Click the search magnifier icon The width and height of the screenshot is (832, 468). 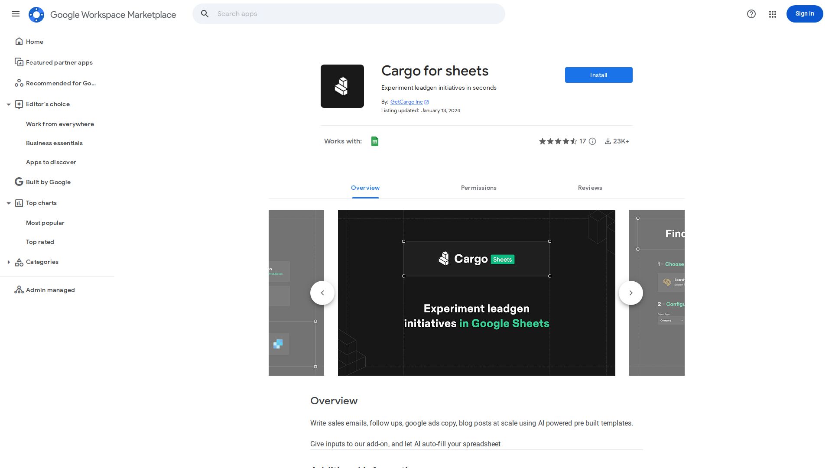coord(205,13)
